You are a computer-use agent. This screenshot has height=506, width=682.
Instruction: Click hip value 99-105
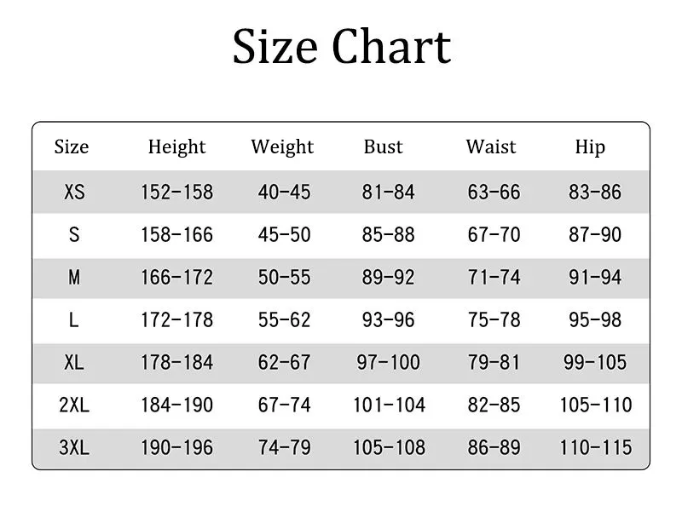pos(595,363)
